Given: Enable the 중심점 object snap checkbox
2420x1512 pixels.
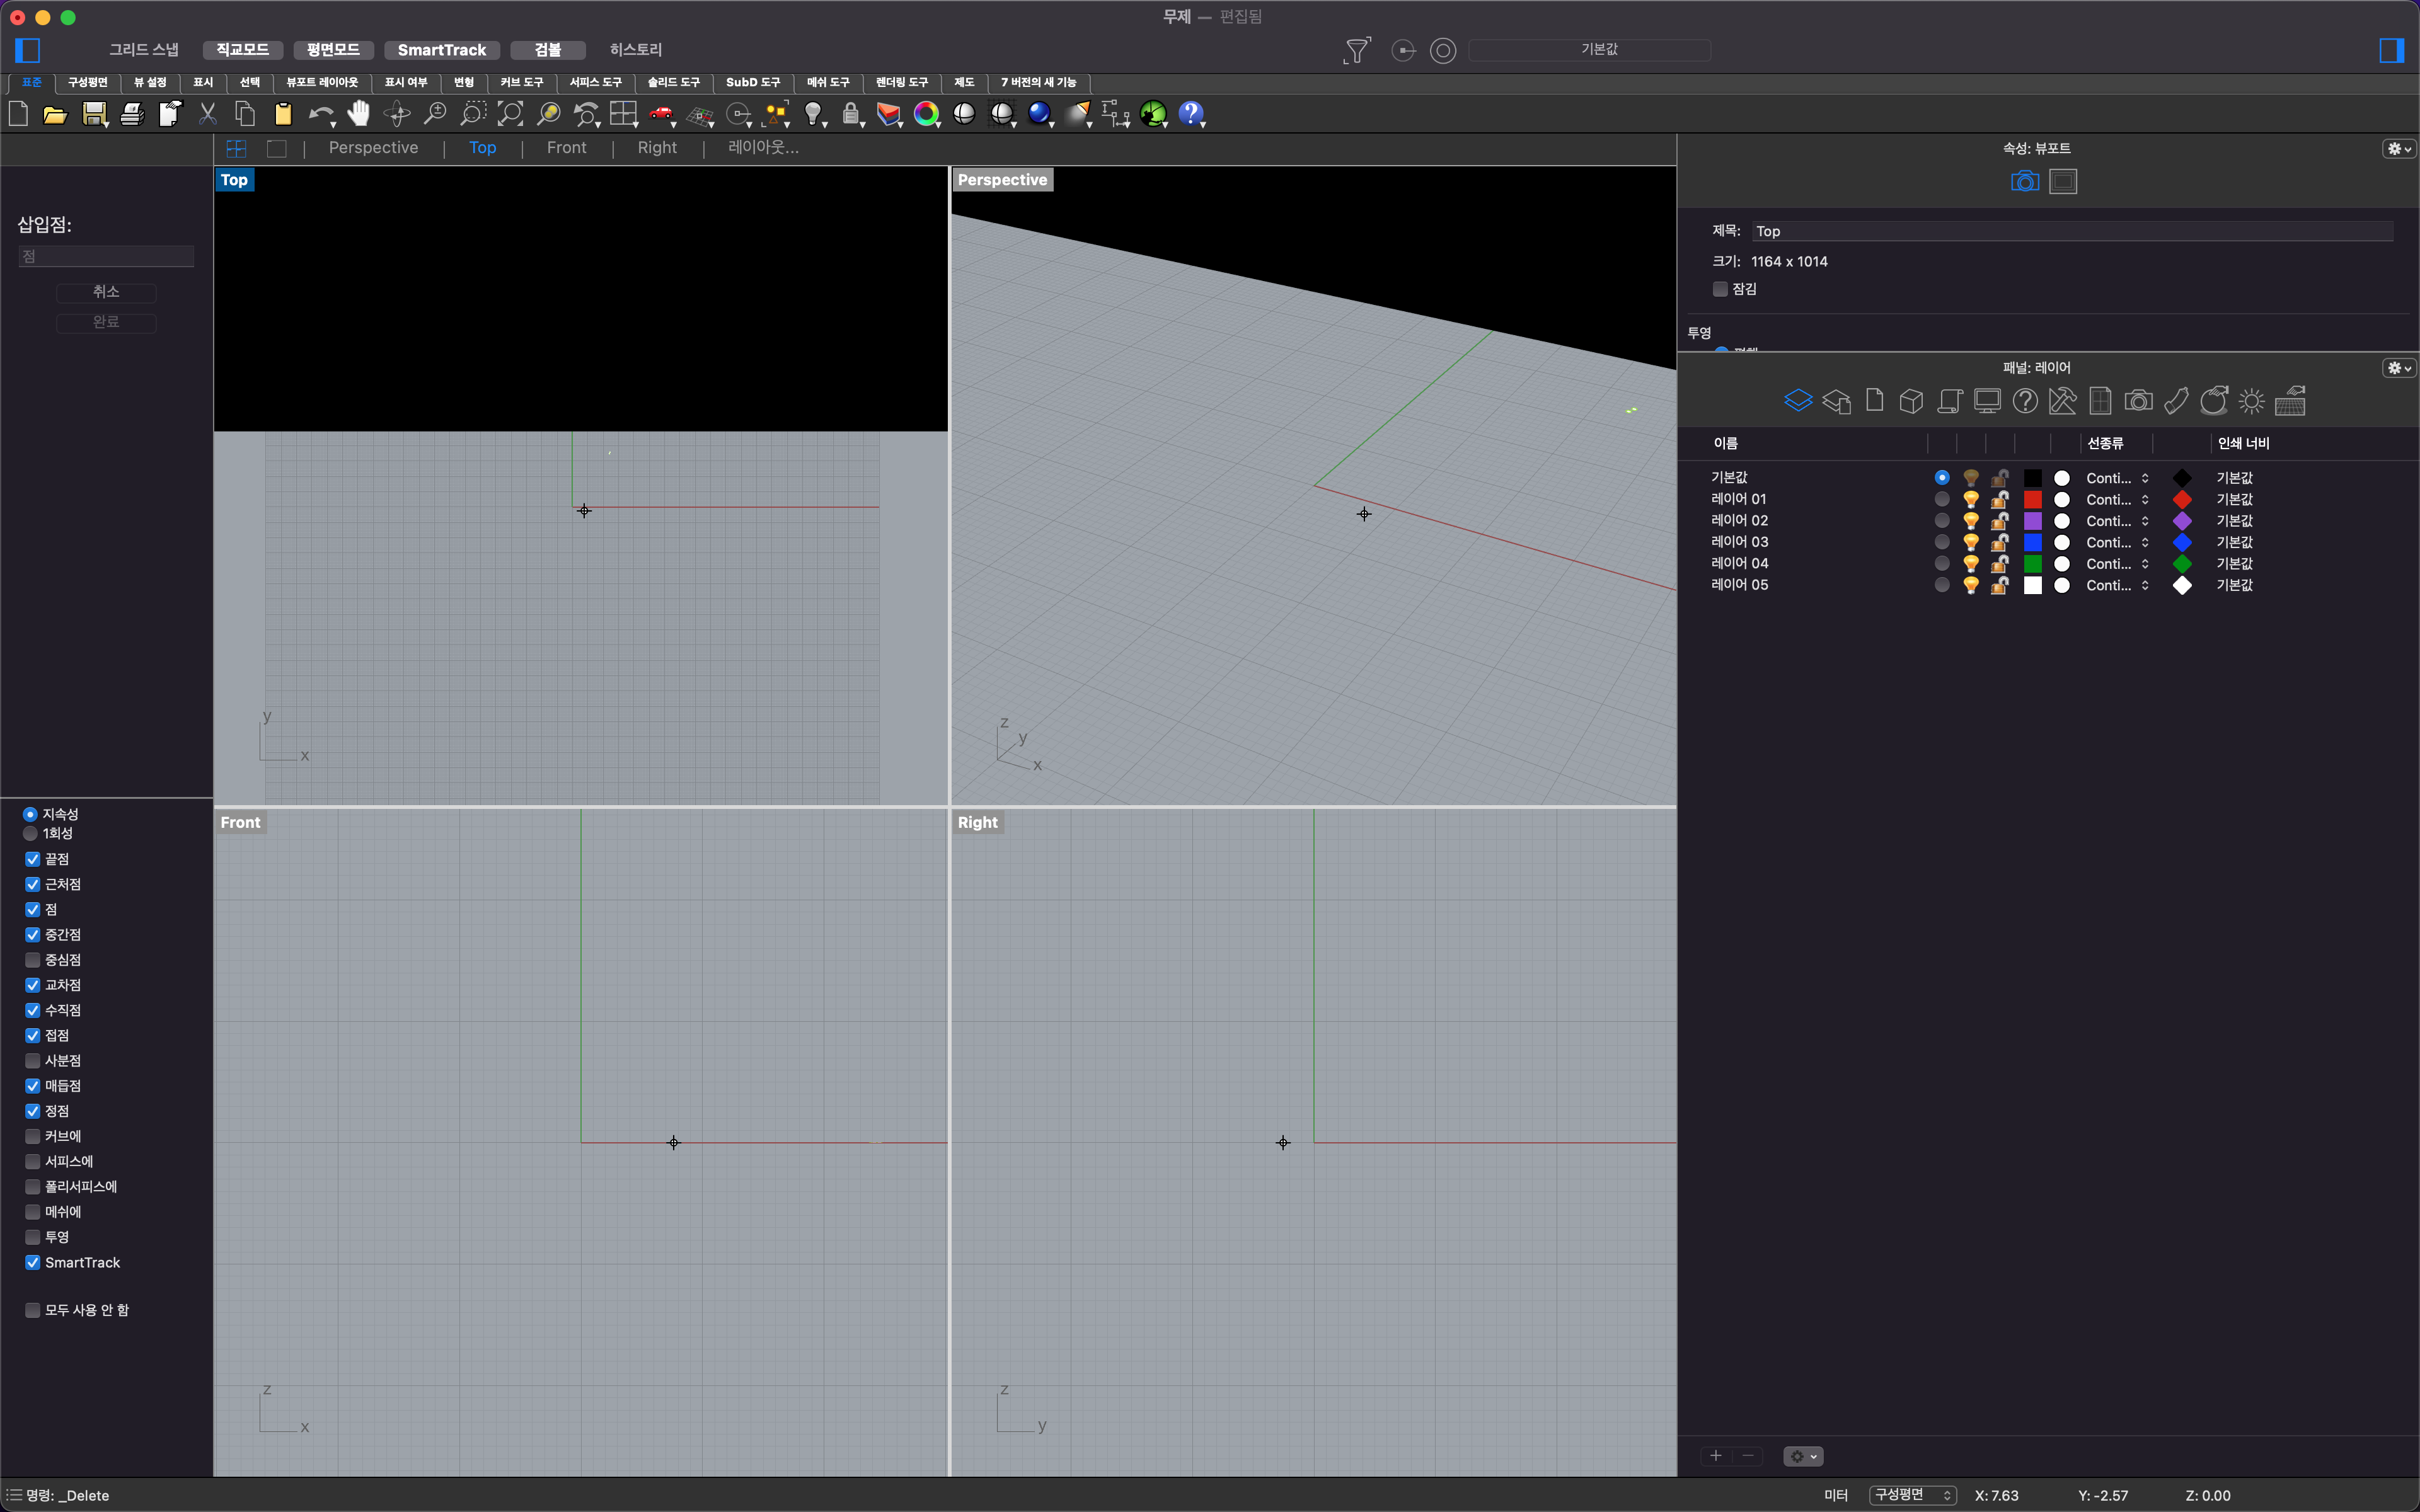Looking at the screenshot, I should click(33, 960).
